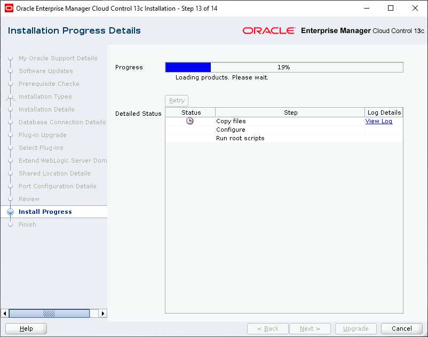
Task: Click the left arrow of the sidebar scrollbar
Action: (5, 314)
